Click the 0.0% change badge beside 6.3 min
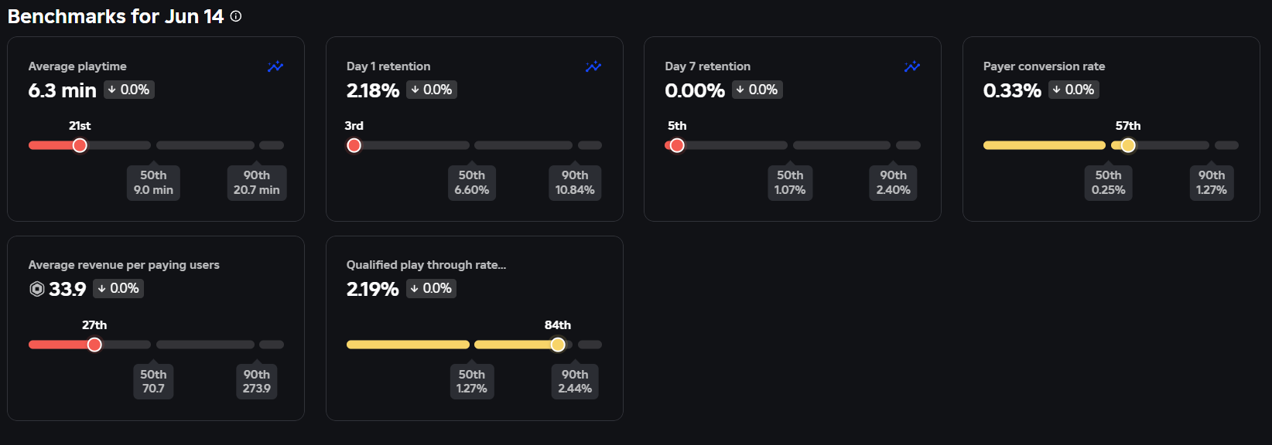The image size is (1272, 445). click(x=128, y=90)
